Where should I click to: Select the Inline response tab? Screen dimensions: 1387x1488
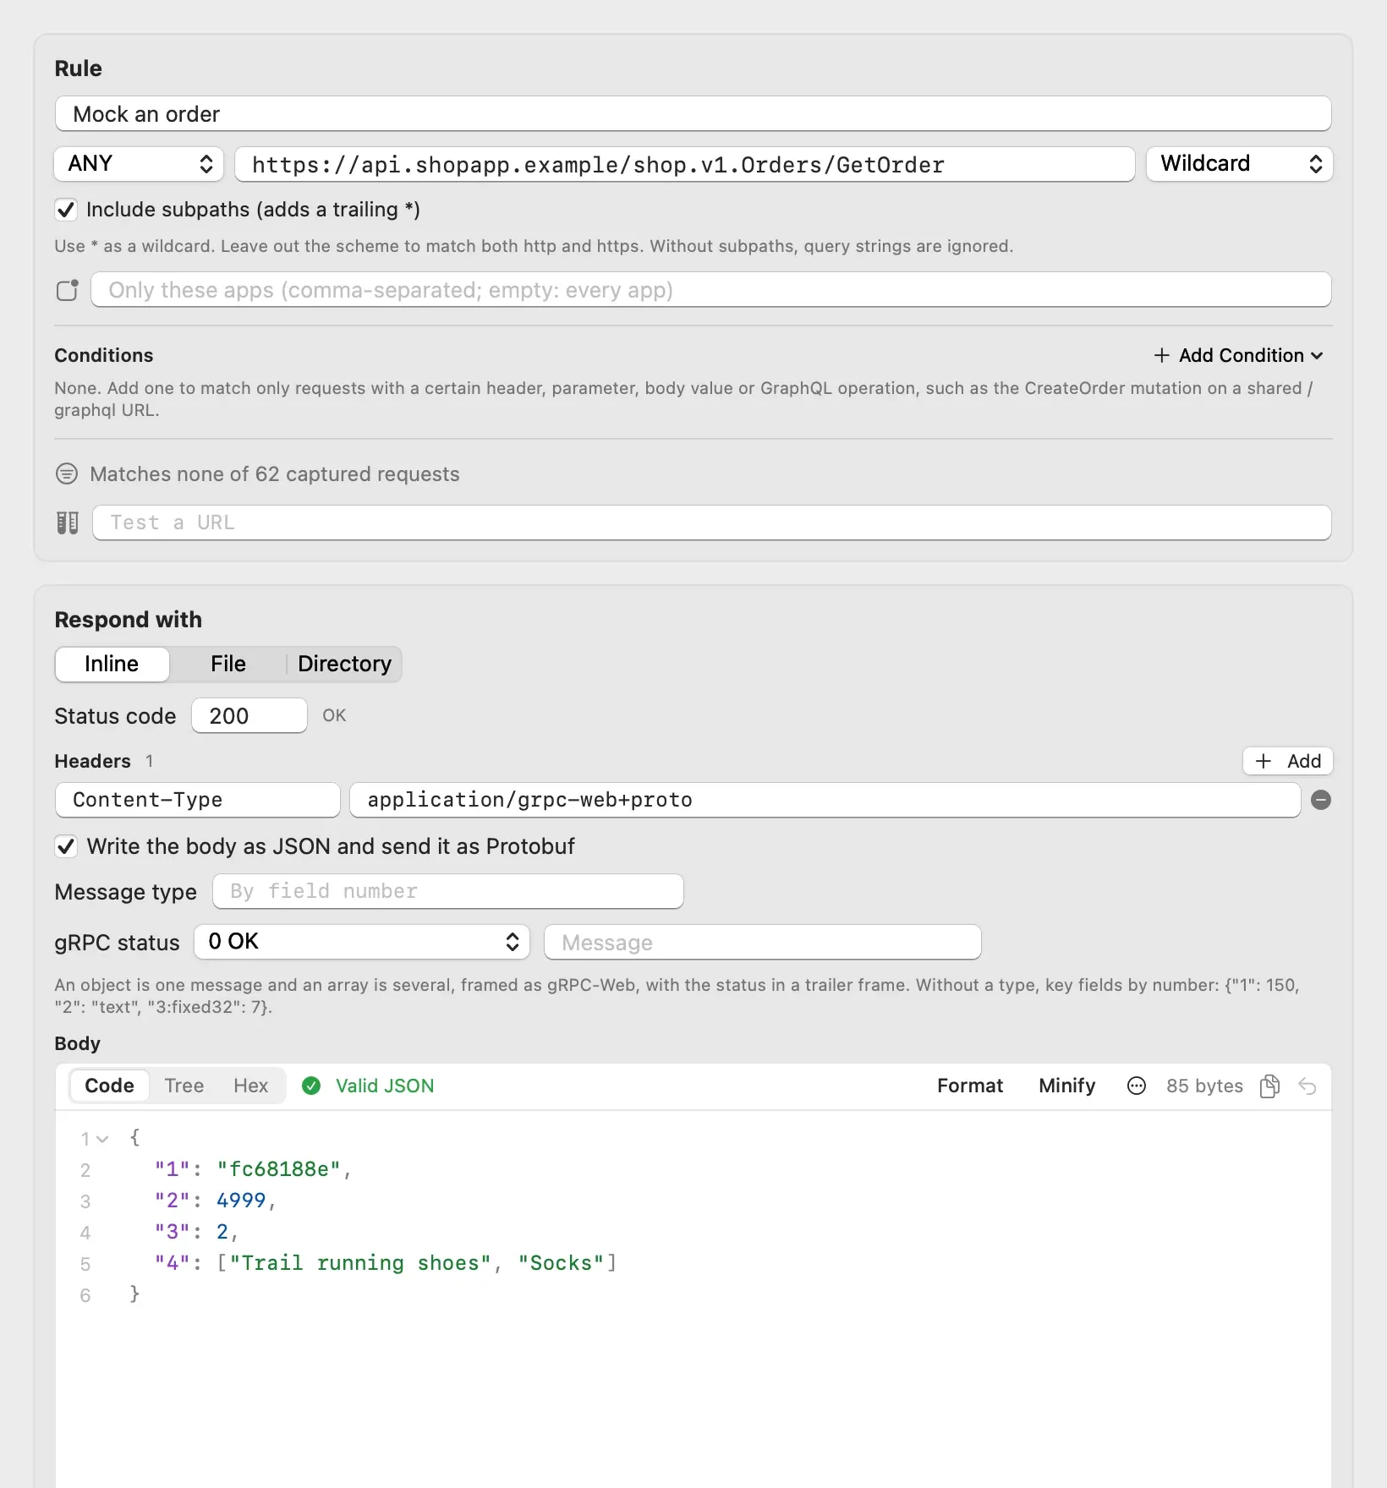click(112, 664)
